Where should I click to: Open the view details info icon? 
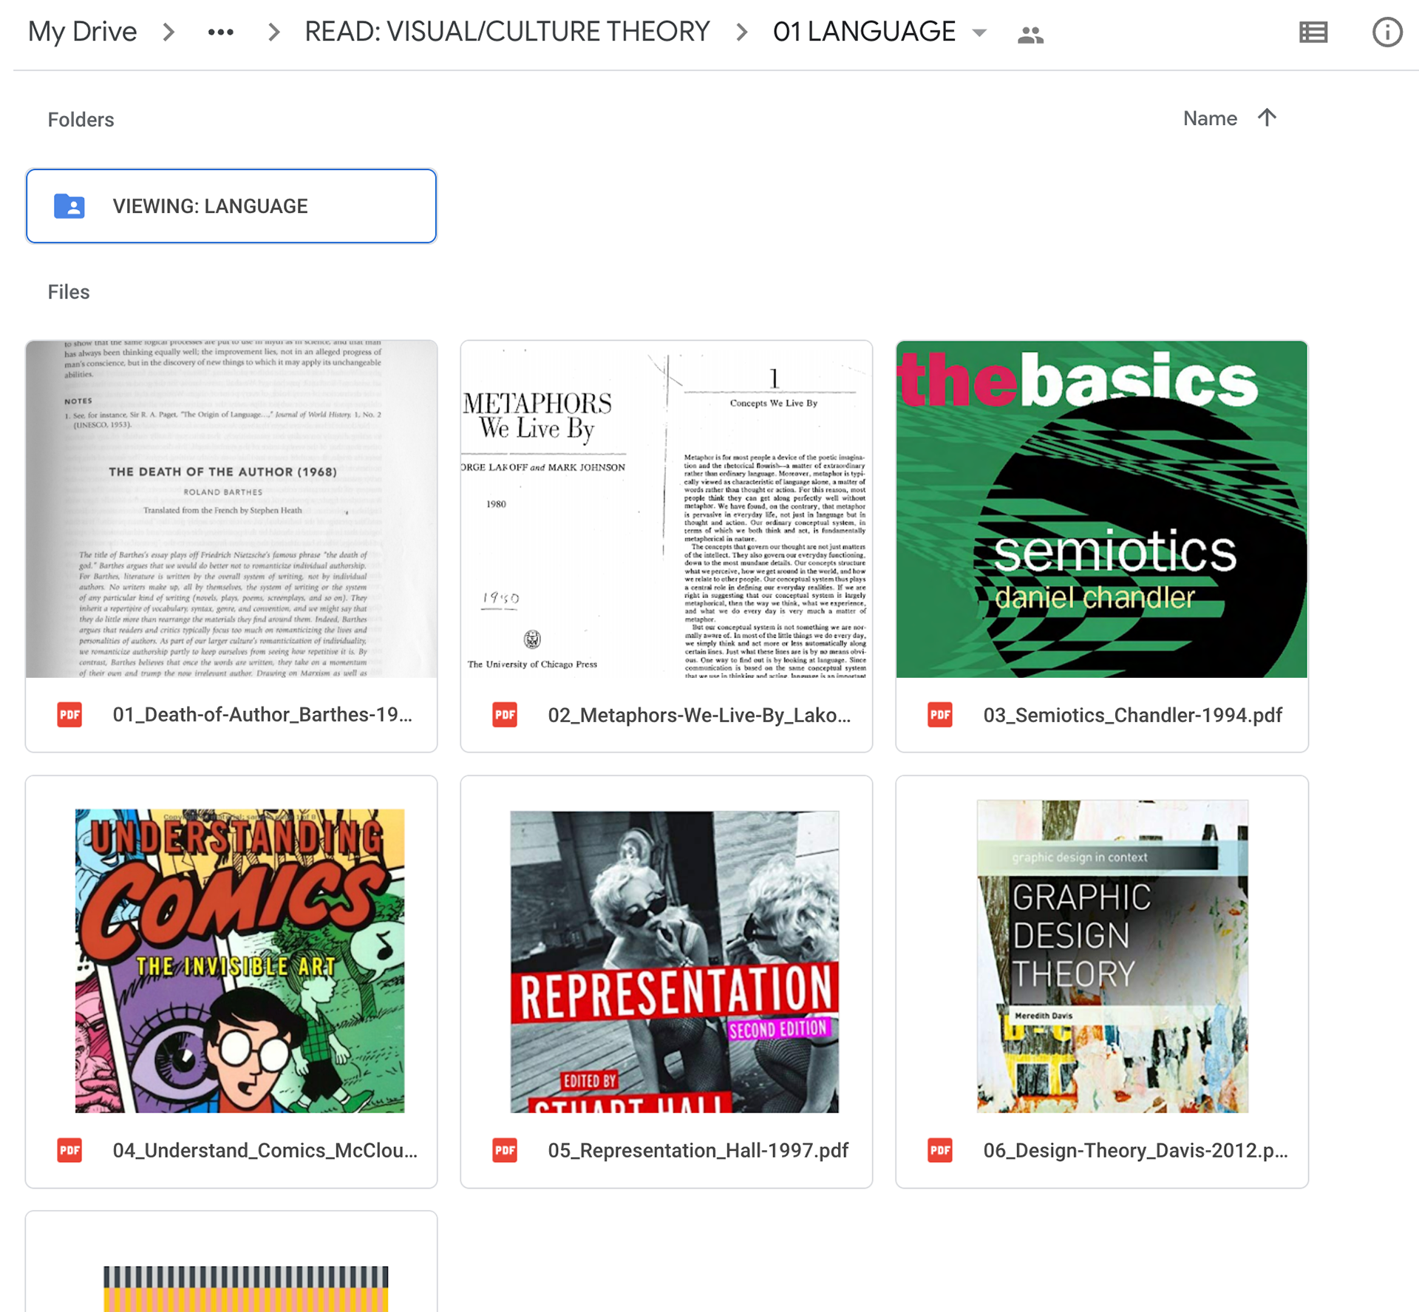(x=1387, y=33)
